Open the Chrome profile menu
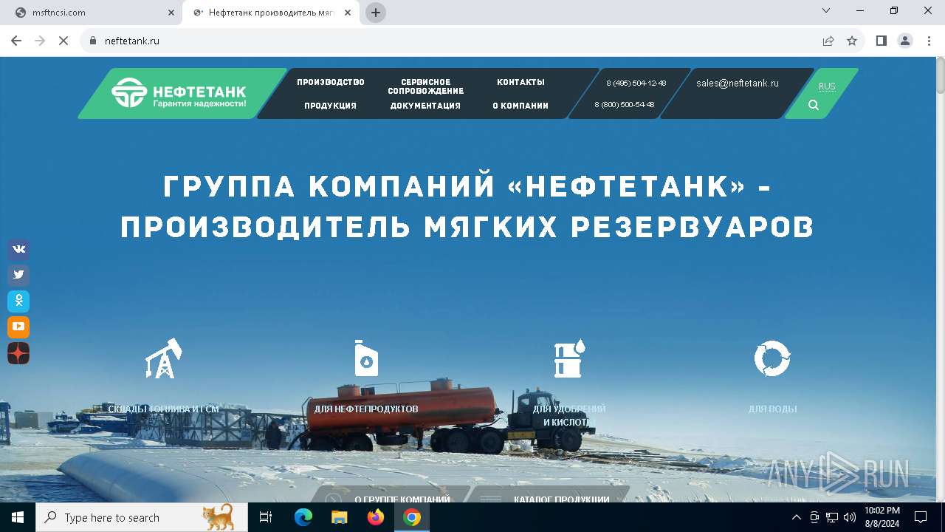 point(905,41)
